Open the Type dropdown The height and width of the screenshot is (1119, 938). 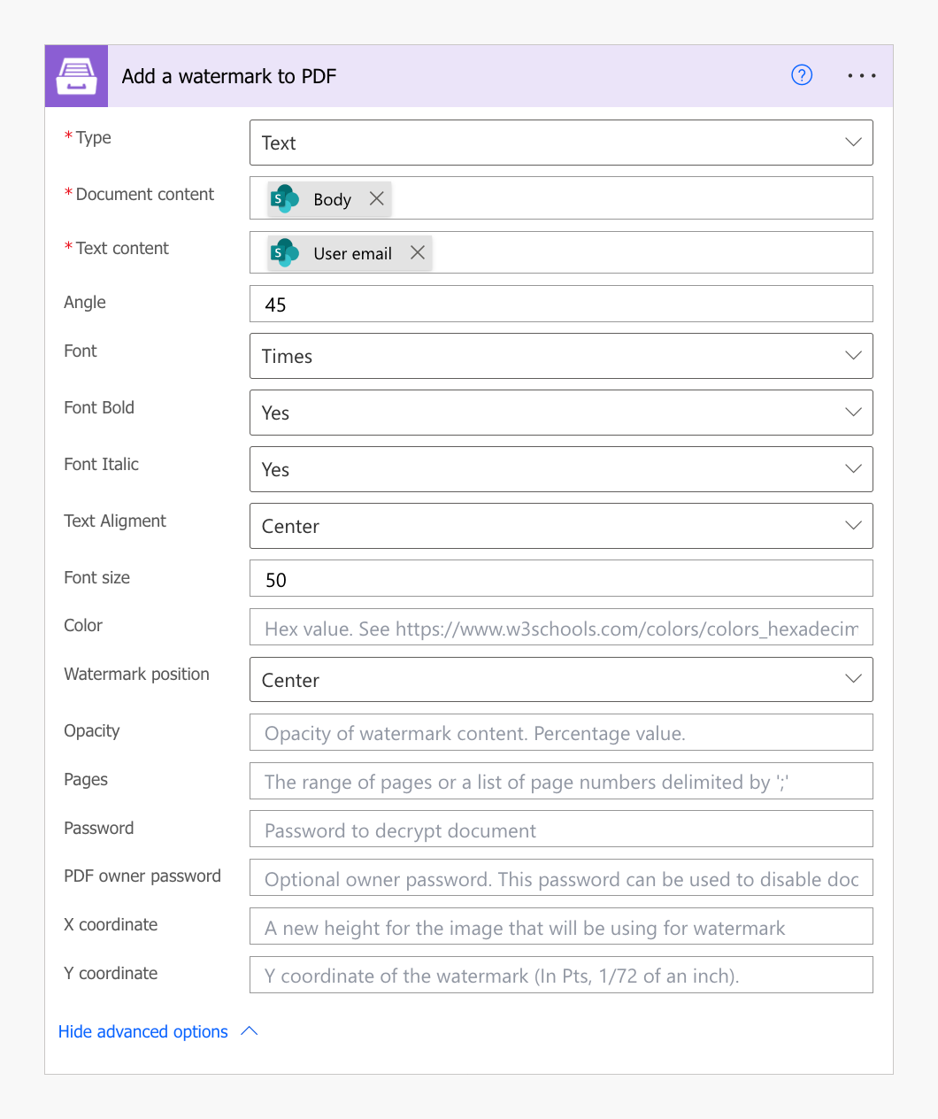852,142
